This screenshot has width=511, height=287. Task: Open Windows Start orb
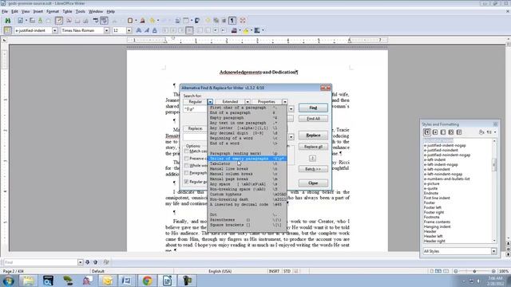(8, 281)
